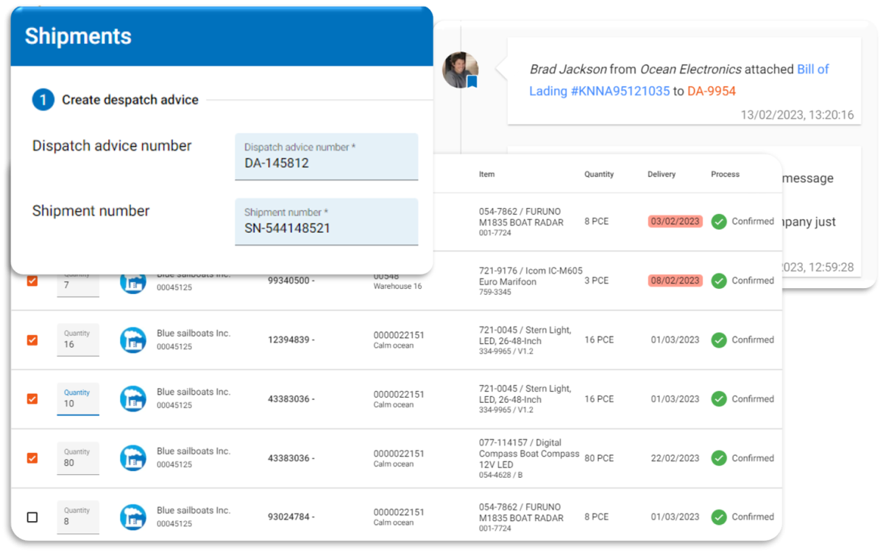Viewport: 883px width, 552px height.
Task: Click the Confirmed check for Digital Compass 12V LED
Action: point(718,457)
